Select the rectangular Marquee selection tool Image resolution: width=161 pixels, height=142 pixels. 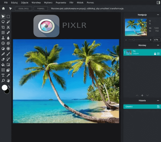8,17
